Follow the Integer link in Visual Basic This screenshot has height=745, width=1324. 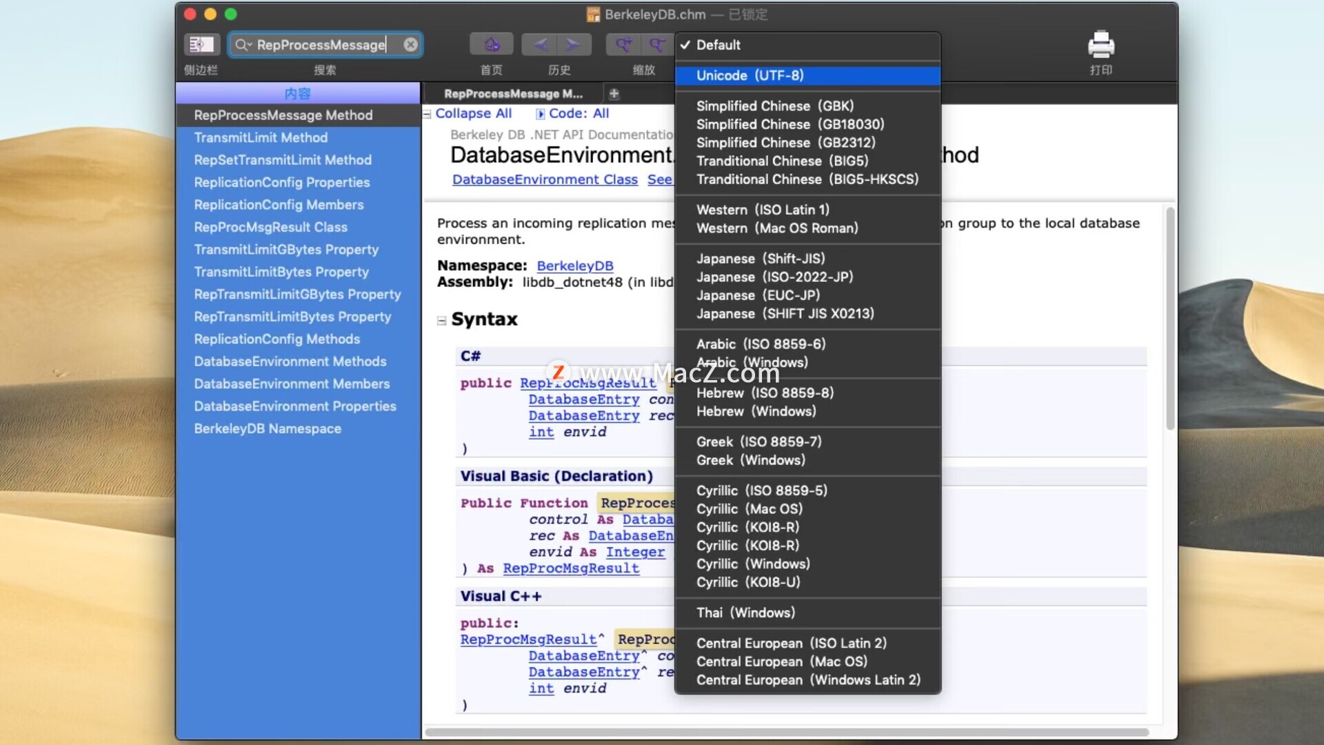click(635, 552)
